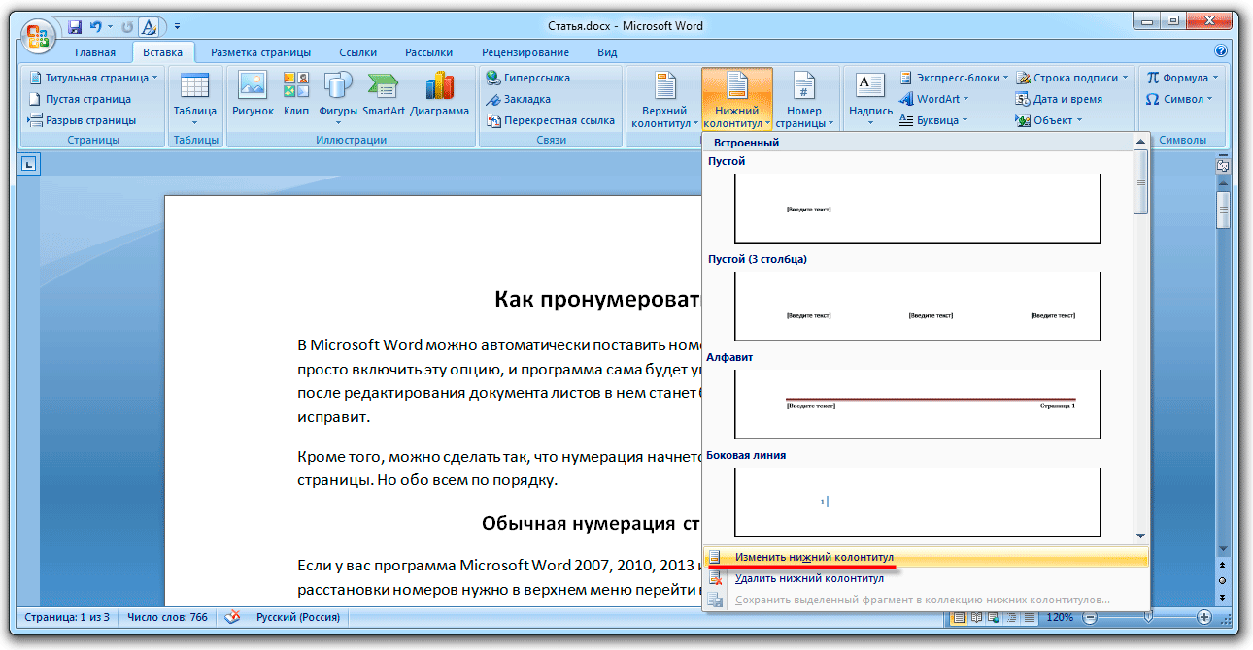Choose Изменить нижний колонтитул
The image size is (1253, 650).
pyautogui.click(x=926, y=558)
